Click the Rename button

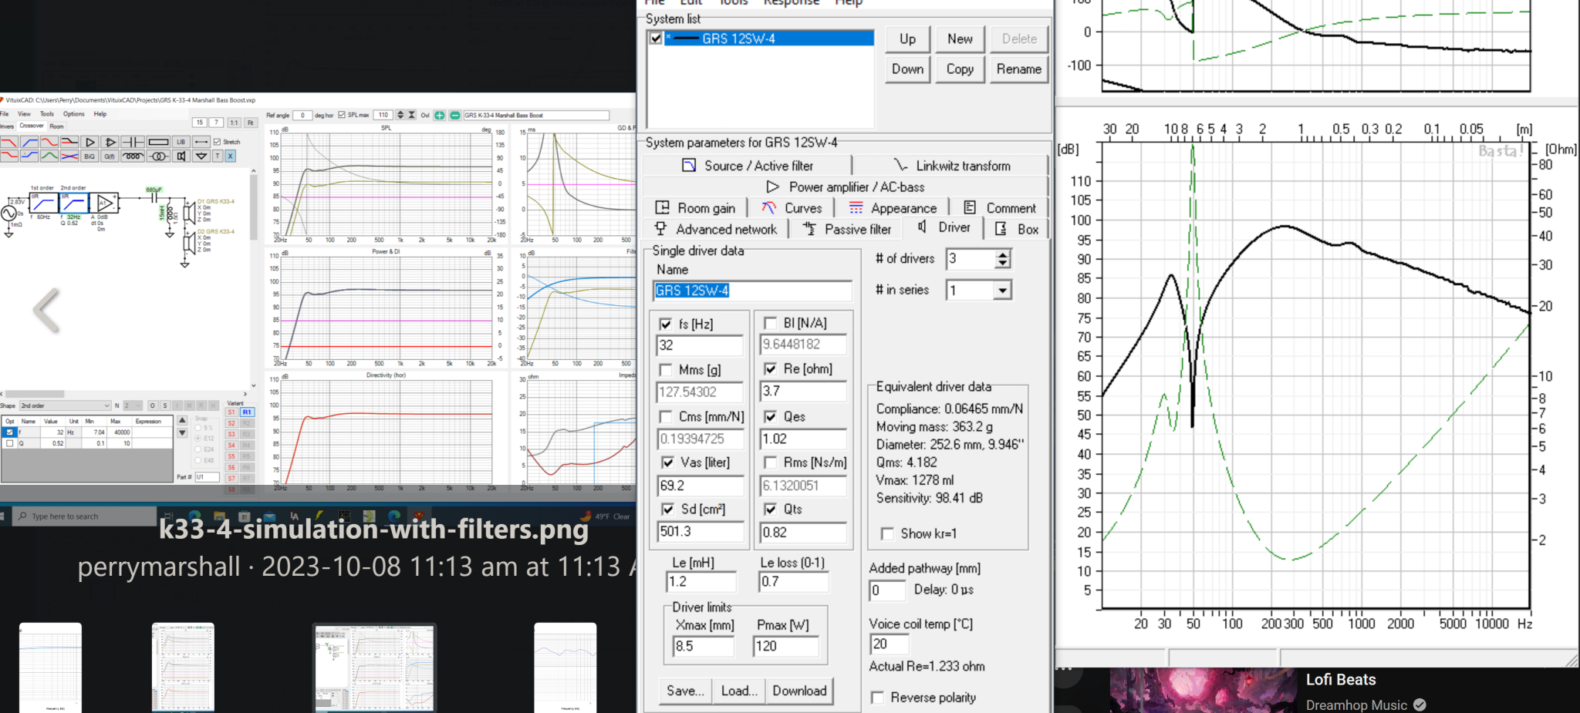(x=1018, y=69)
